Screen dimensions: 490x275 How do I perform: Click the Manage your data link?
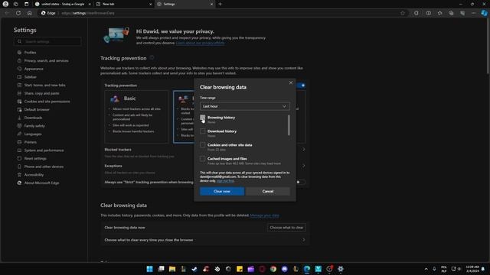(x=264, y=215)
